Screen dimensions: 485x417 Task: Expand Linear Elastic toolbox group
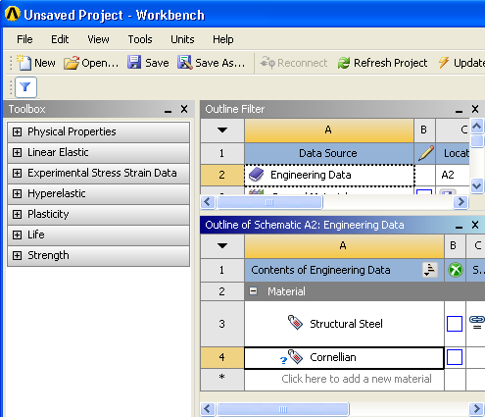pos(17,152)
